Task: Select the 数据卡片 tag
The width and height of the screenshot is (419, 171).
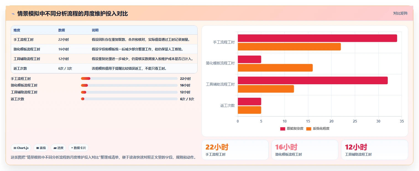Action: click(78, 148)
